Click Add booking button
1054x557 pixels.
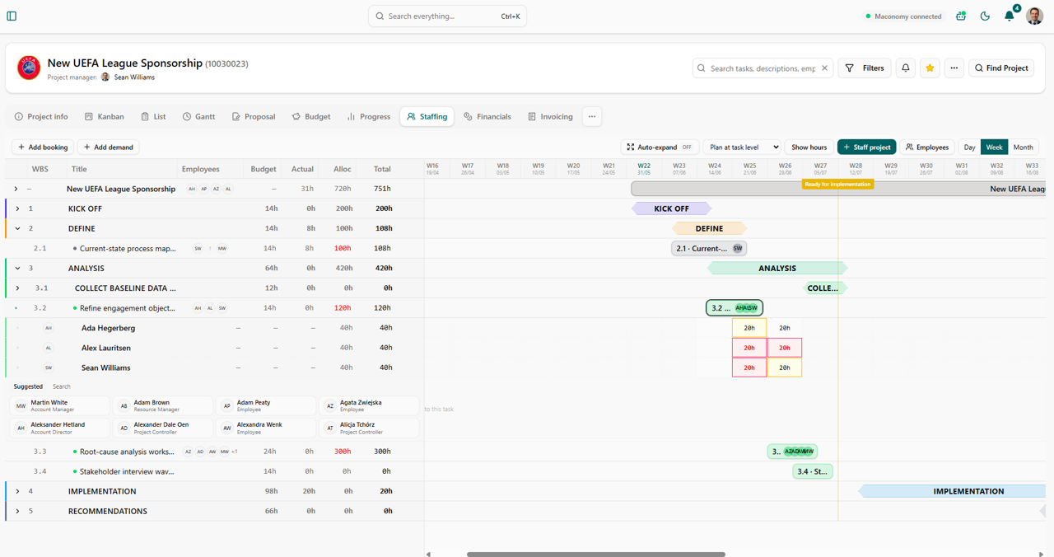tap(43, 147)
